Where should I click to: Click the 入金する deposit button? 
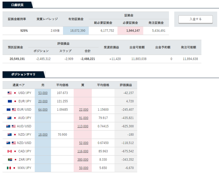195,19
